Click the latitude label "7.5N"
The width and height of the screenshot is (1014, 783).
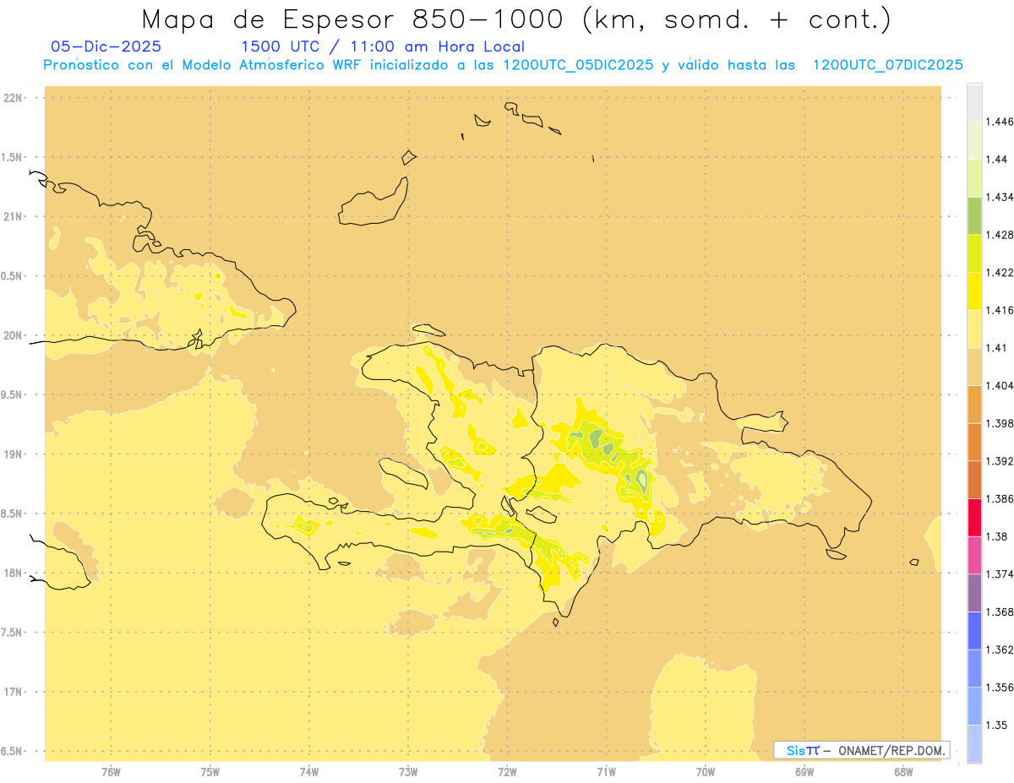click(12, 633)
